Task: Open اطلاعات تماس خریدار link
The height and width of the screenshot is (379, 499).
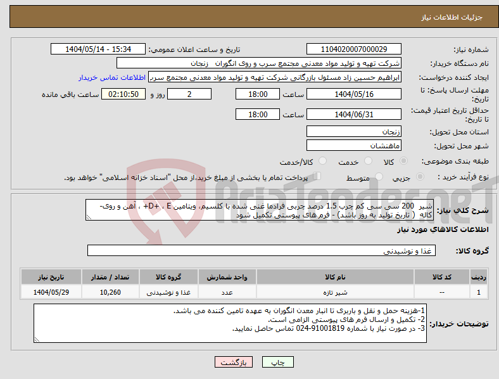Action: pos(112,77)
